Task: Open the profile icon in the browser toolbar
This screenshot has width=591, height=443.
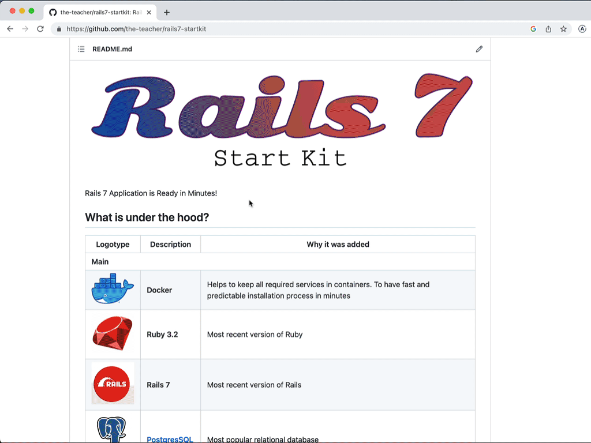Action: [x=582, y=29]
